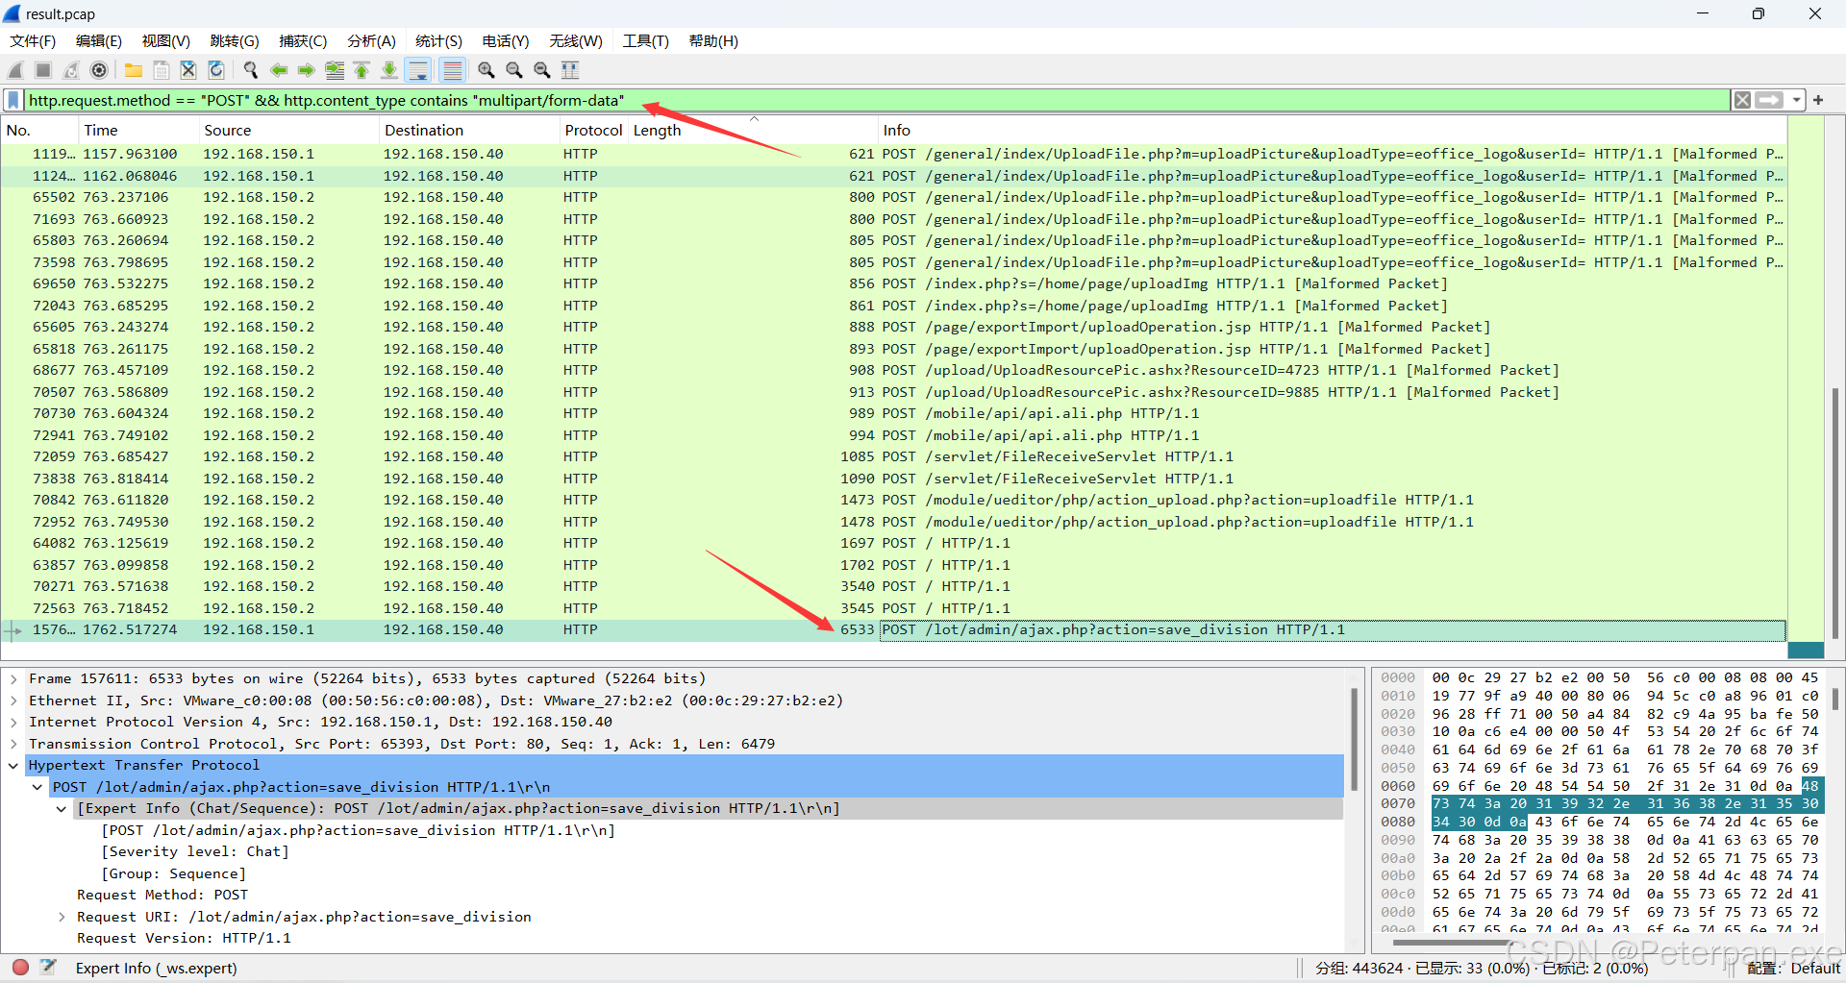
Task: Clear the display filter
Action: coord(1742,100)
